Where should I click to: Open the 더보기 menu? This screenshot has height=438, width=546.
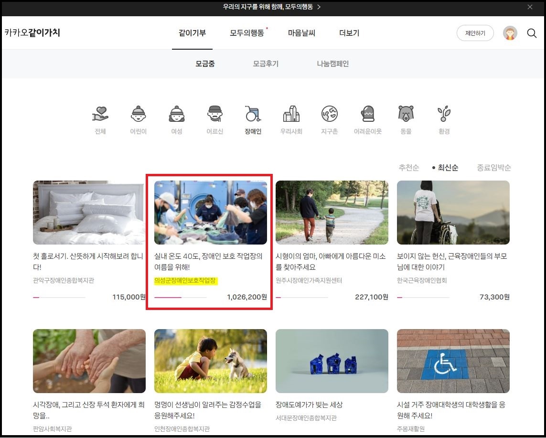pyautogui.click(x=349, y=33)
